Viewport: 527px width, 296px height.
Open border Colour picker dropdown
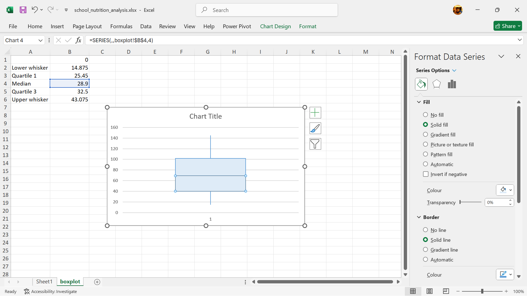(505, 274)
